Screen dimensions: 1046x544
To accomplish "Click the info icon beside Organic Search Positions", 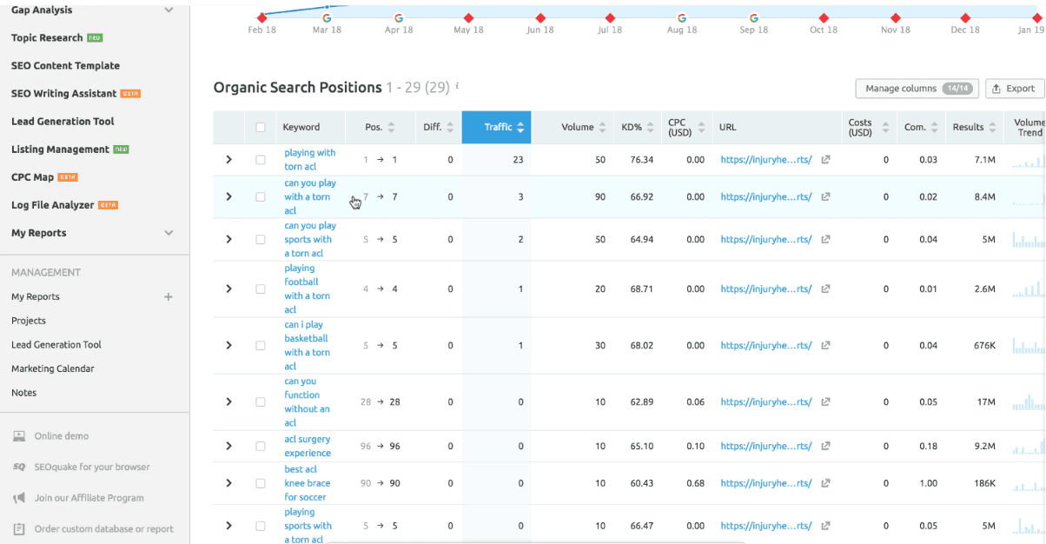I will [457, 87].
